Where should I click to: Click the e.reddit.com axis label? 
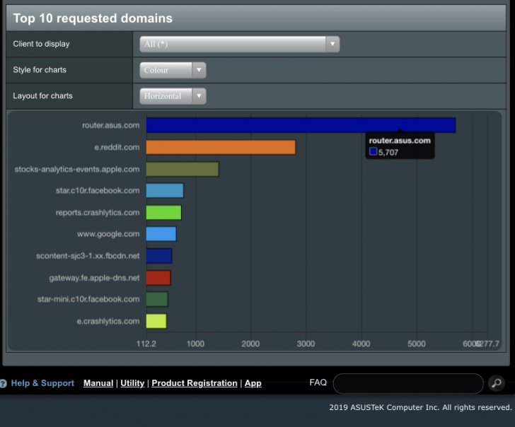click(117, 147)
